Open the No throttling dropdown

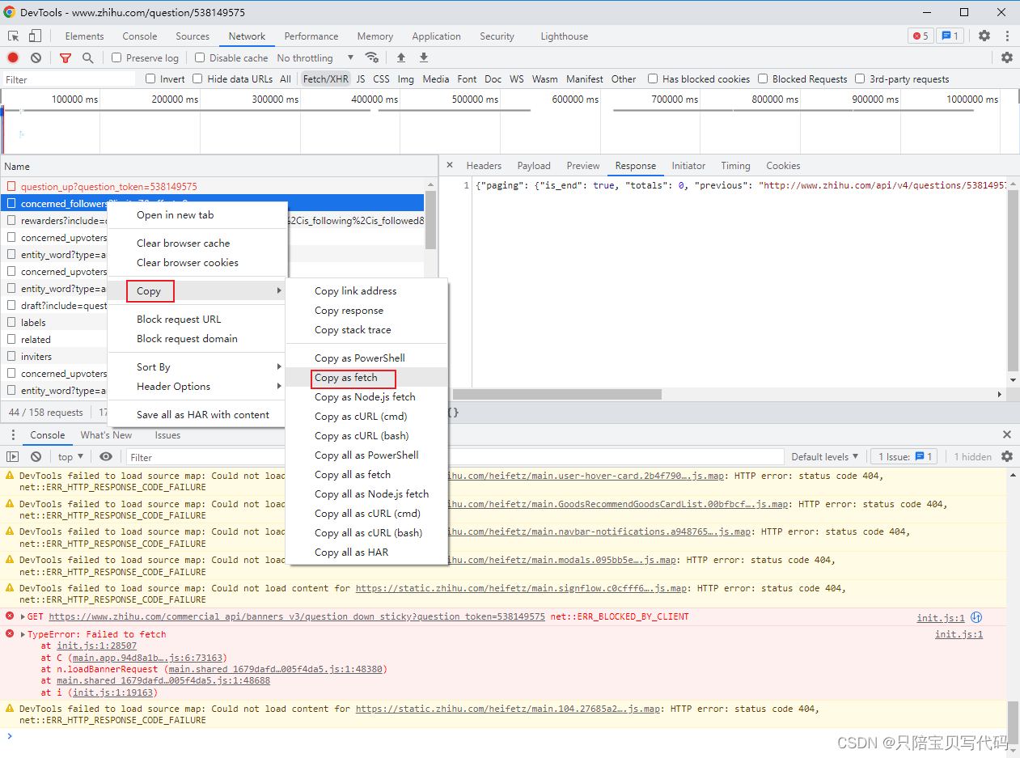coord(315,57)
